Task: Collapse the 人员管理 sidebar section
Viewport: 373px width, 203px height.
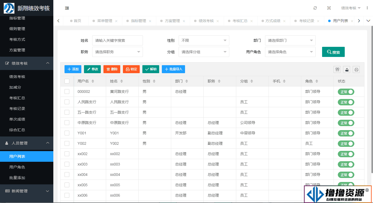Action: 27,143
